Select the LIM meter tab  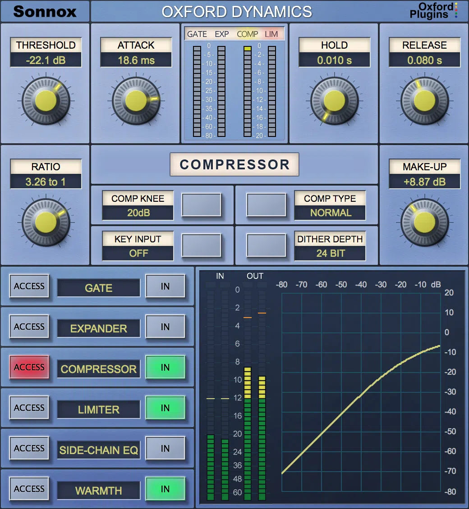[x=272, y=34]
